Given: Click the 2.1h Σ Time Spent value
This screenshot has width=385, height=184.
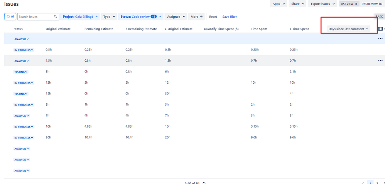Looking at the screenshot, I should 292,72.
